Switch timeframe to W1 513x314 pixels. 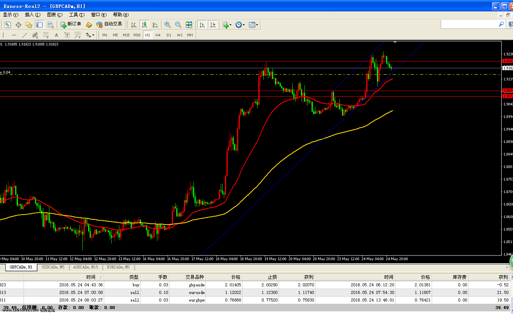[179, 35]
